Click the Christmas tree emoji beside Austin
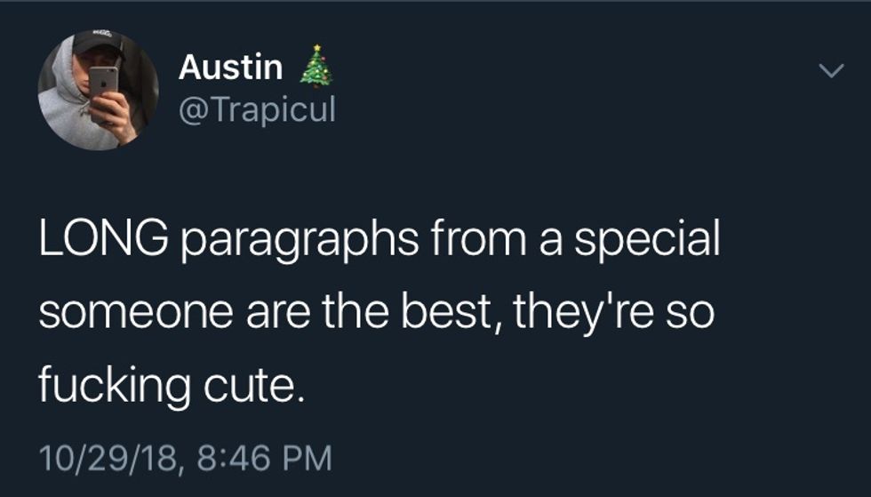 pyautogui.click(x=315, y=68)
